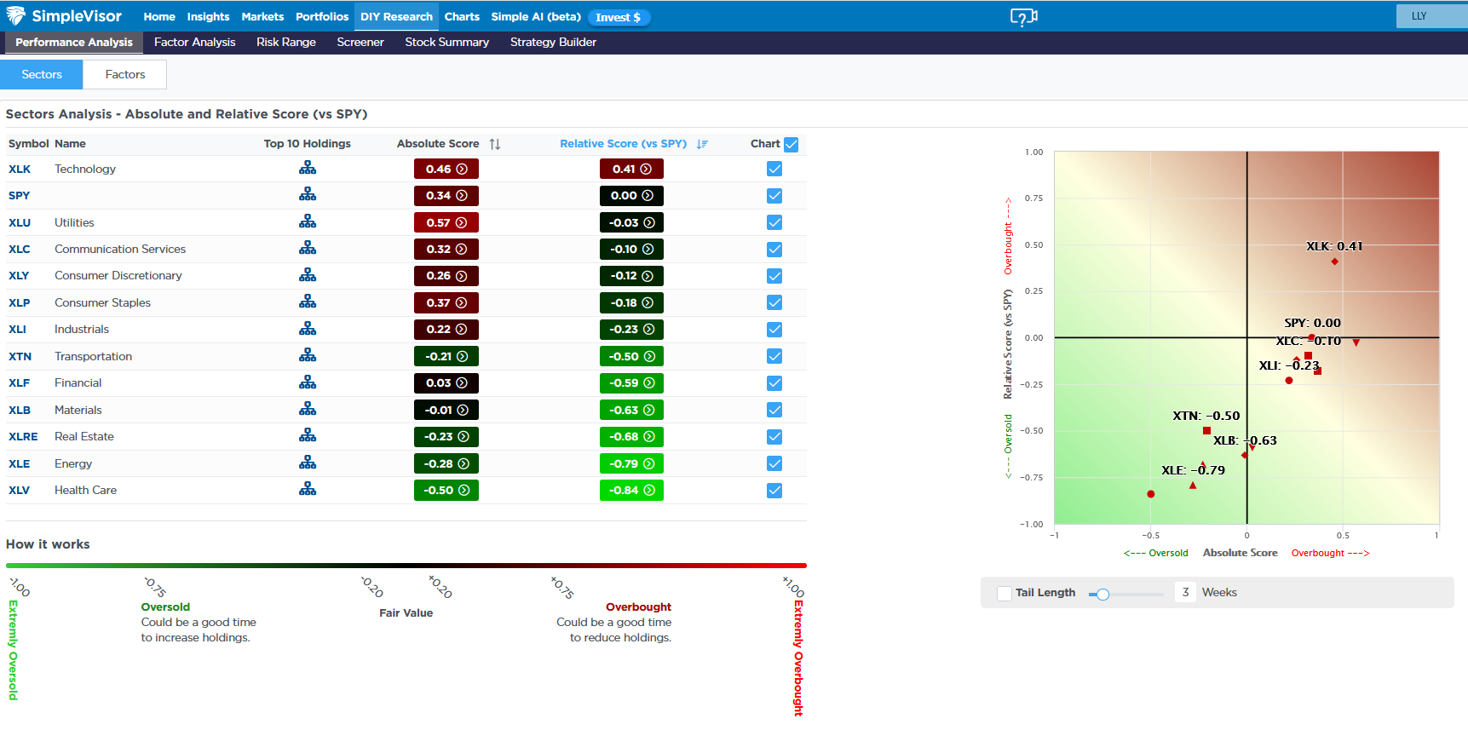Screen dimensions: 1468x730
Task: Show holdings icon for XLC Communication Services
Action: (x=308, y=248)
